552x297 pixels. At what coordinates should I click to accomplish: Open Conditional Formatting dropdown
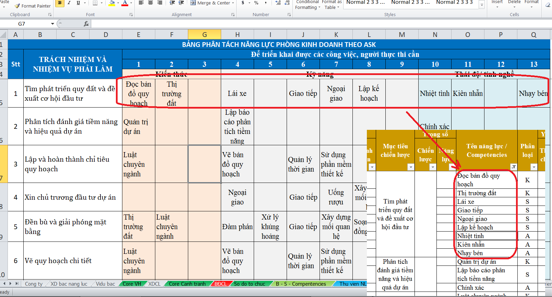pyautogui.click(x=308, y=5)
